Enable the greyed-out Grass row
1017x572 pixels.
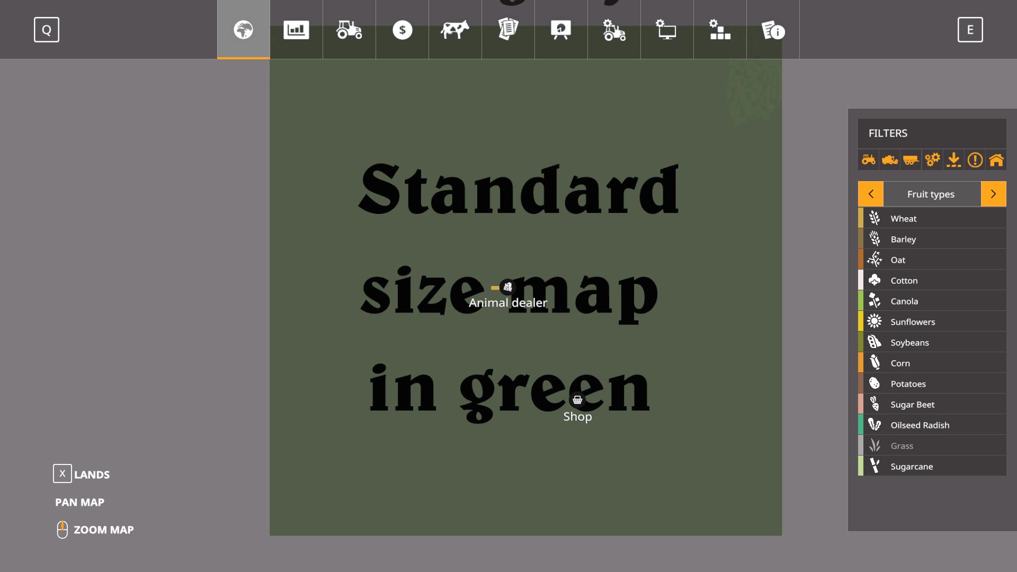click(932, 445)
